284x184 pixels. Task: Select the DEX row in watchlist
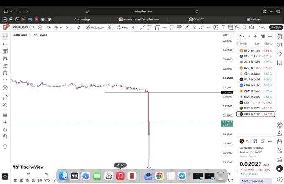(256, 102)
